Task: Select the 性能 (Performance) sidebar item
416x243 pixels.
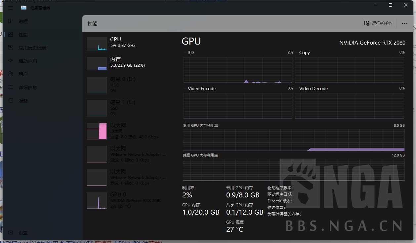Action: coord(21,34)
